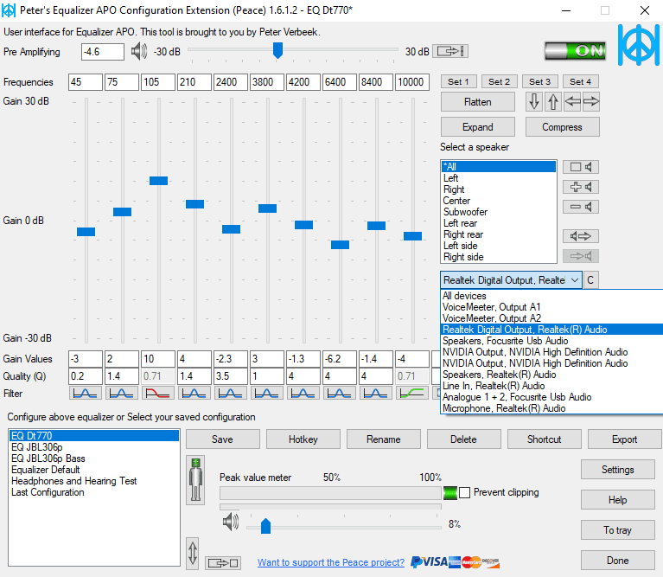Click the shift gains up arrow
Image resolution: width=663 pixels, height=577 pixels.
pos(553,101)
